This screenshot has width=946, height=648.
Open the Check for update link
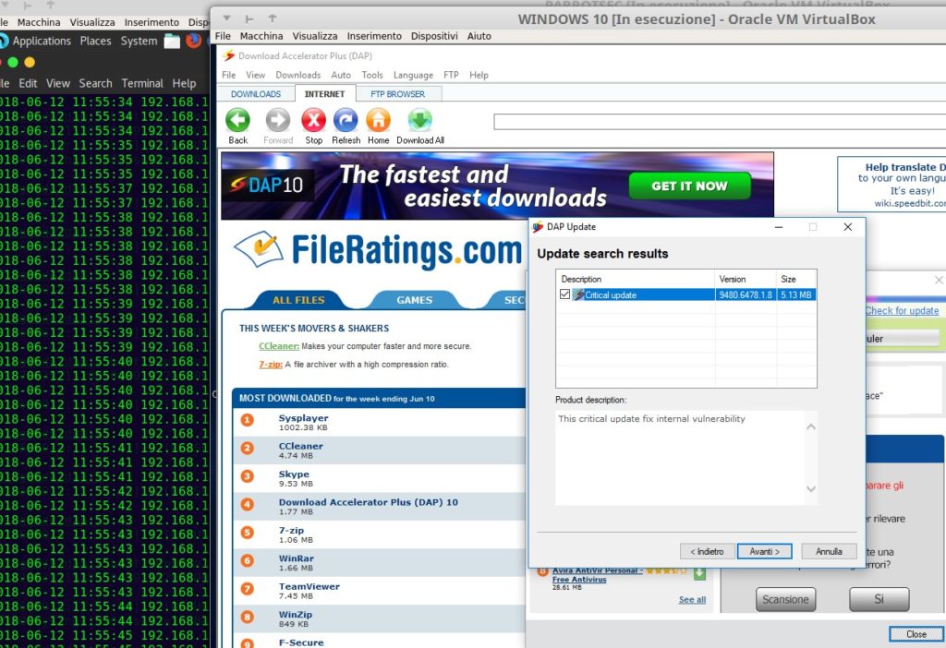tap(902, 310)
